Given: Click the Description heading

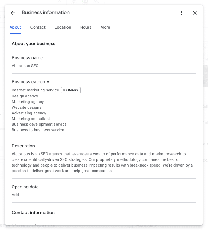Looking at the screenshot, I should click(x=23, y=146).
